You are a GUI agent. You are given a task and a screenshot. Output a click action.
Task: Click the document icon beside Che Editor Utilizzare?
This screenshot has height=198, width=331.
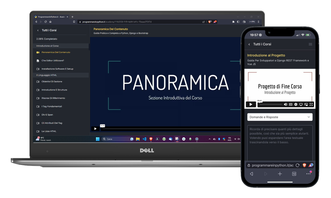38,61
